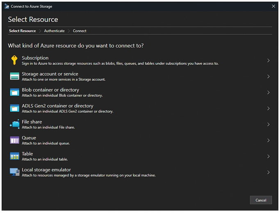Click the Blob container or directory icon
The width and height of the screenshot is (280, 213).
point(15,92)
